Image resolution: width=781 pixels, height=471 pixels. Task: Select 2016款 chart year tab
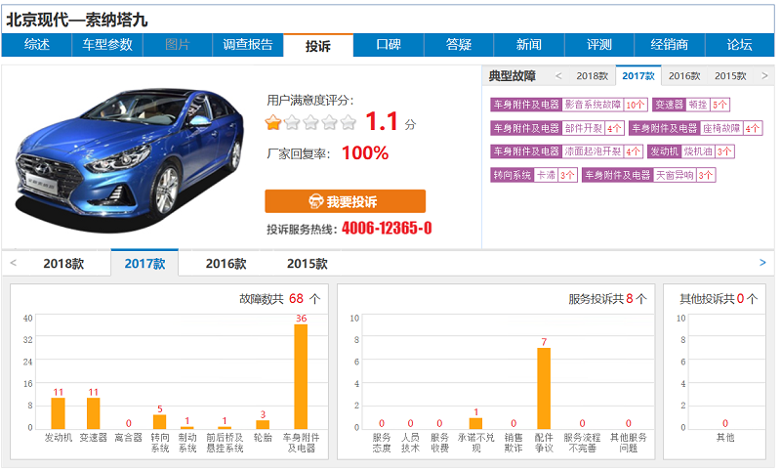[226, 264]
